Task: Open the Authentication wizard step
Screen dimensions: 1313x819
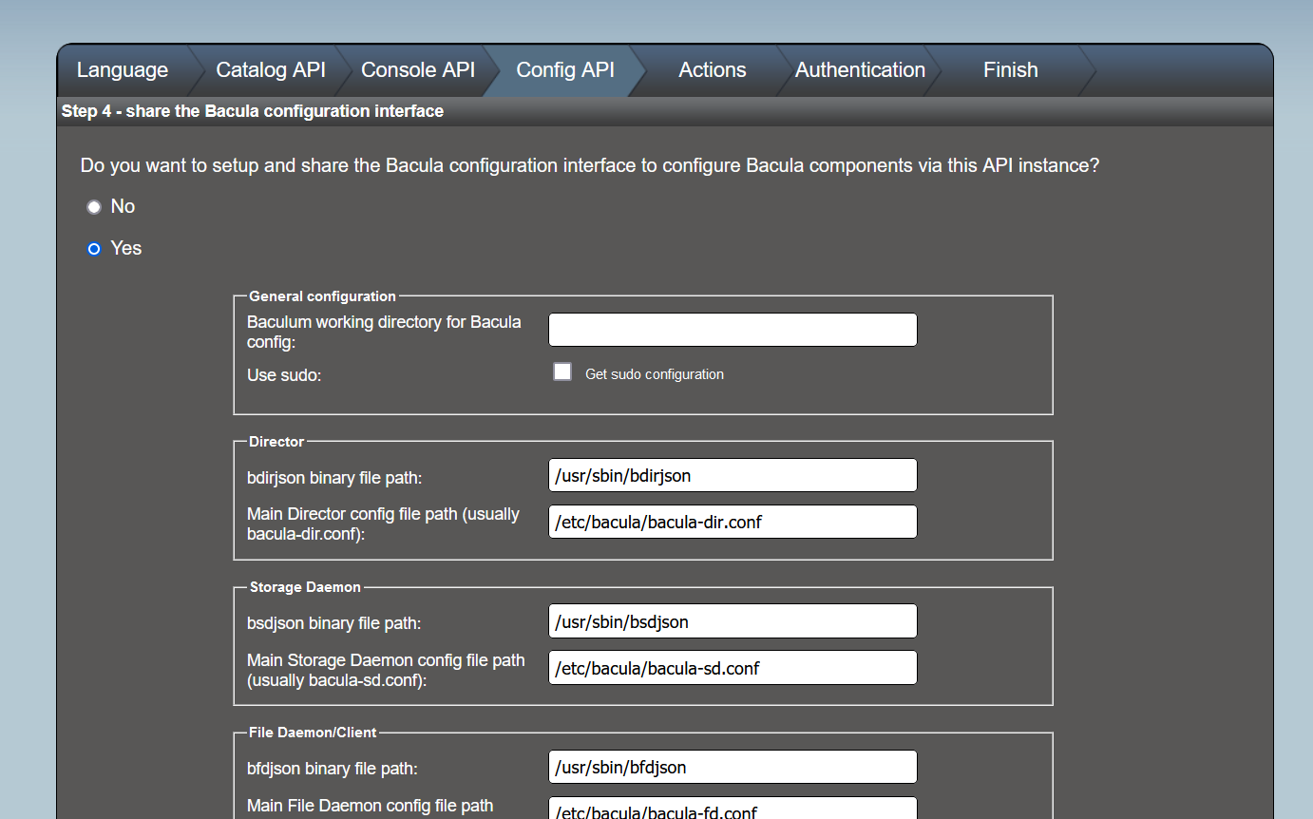Action: pos(860,70)
